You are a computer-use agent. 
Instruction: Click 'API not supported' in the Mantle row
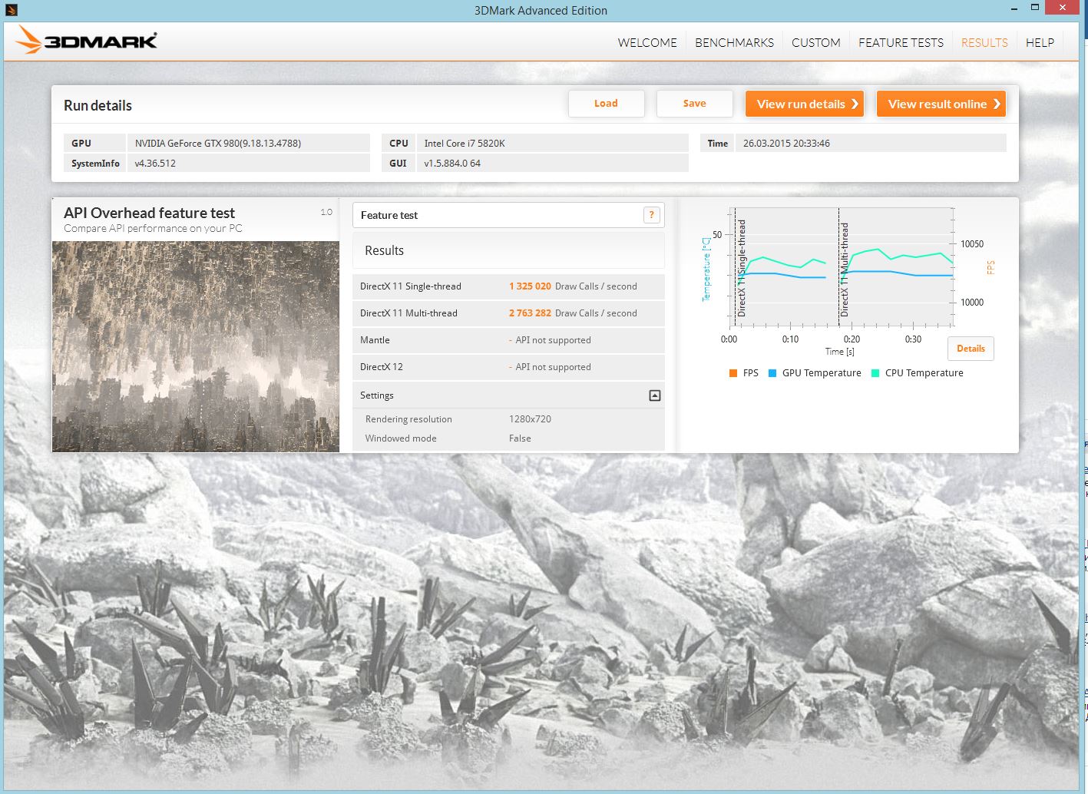point(553,340)
